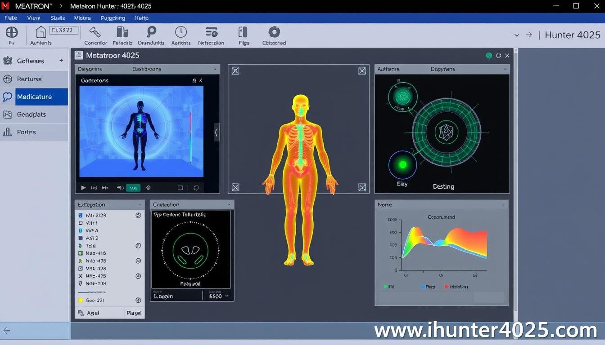The width and height of the screenshot is (605, 345).
Task: Open the Fatedils panel from the toolbar
Action: 122,35
